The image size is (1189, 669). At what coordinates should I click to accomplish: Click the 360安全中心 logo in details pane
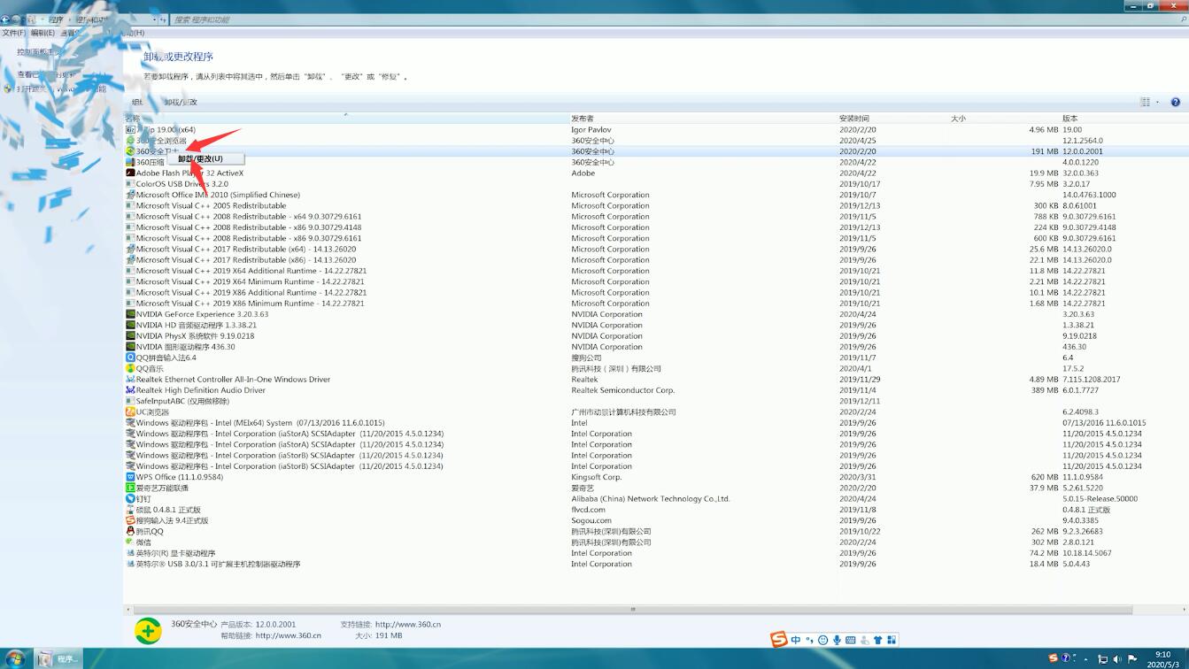coord(148,630)
